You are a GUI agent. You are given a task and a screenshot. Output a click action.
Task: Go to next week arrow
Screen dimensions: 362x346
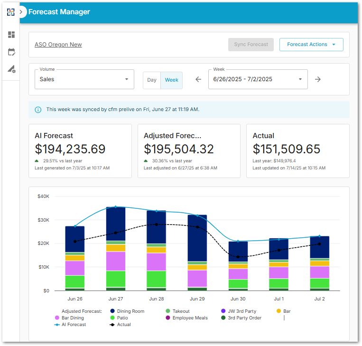318,79
